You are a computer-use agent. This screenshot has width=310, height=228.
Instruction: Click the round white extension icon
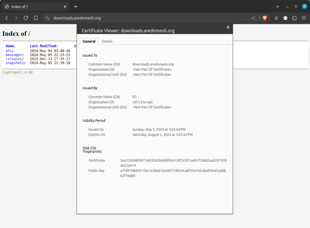click(285, 18)
